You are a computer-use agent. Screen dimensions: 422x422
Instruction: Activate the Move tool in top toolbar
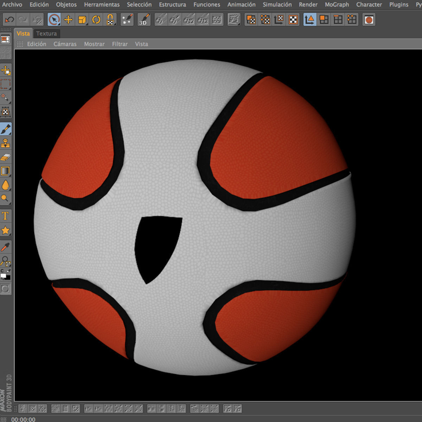(x=68, y=20)
